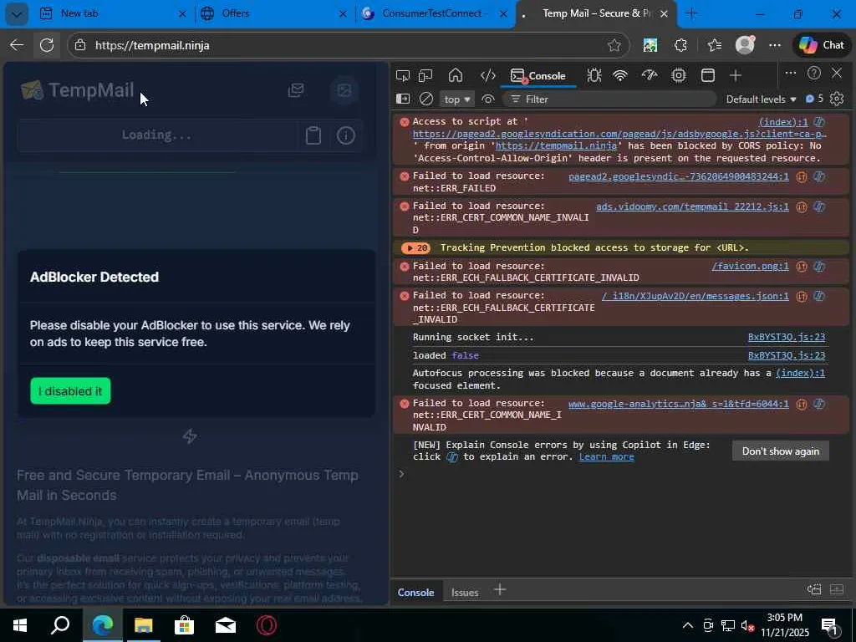
Task: Click the TempMail logo
Action: point(77,90)
